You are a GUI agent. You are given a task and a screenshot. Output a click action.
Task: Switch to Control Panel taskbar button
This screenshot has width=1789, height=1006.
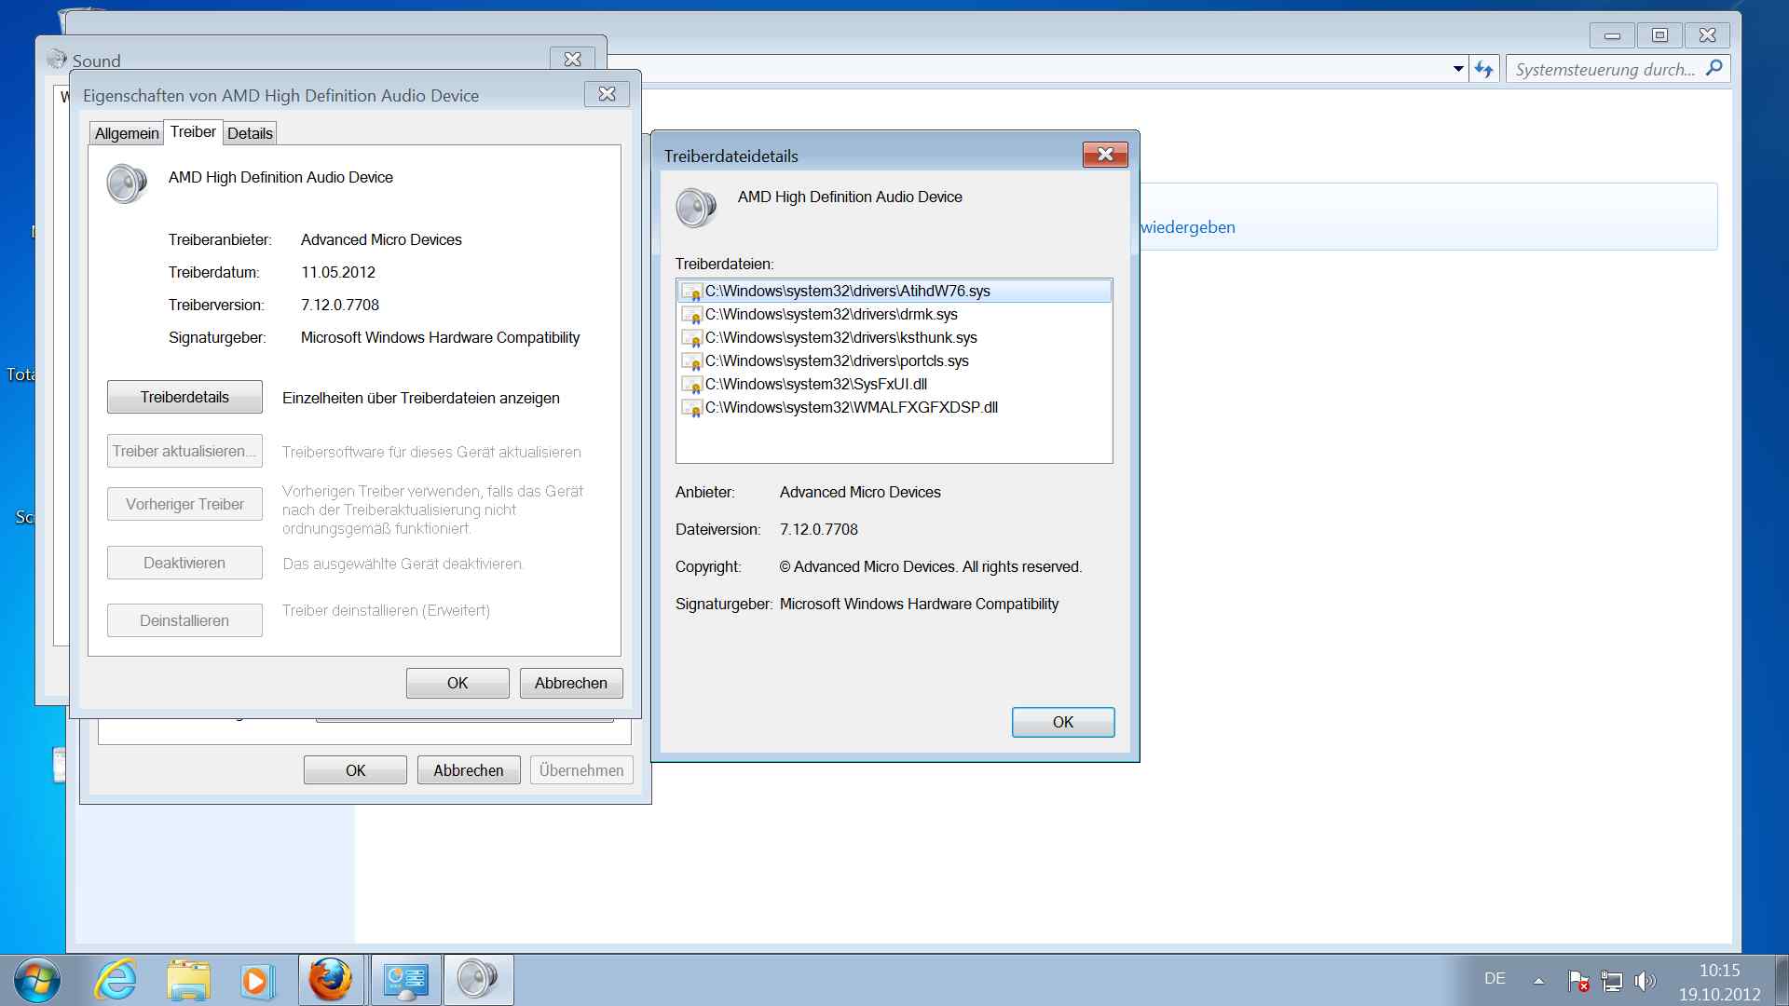coord(405,980)
